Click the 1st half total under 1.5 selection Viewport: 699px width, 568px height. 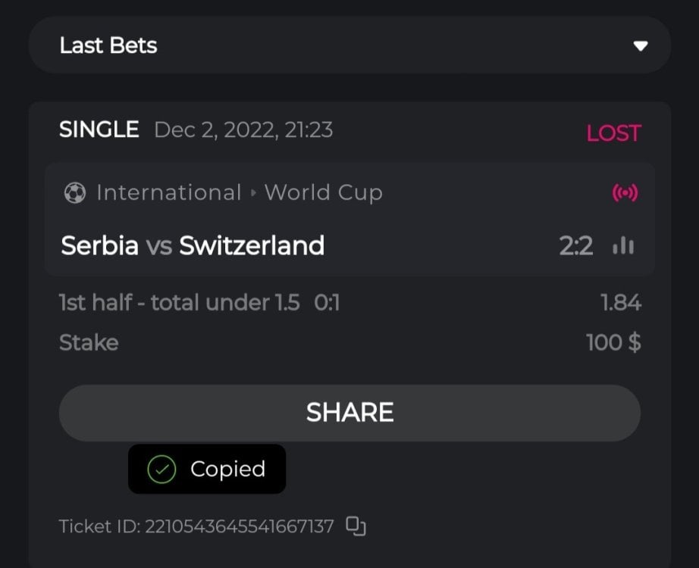pyautogui.click(x=179, y=304)
